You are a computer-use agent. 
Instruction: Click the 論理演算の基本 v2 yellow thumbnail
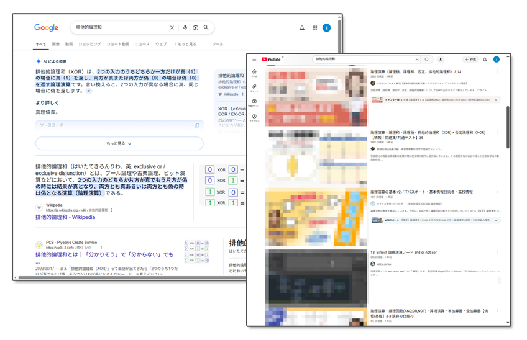(x=316, y=217)
